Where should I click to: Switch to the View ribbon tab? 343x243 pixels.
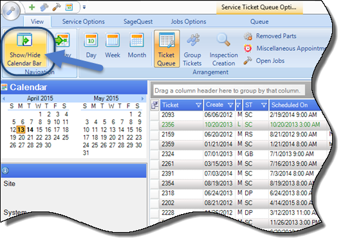[x=37, y=22]
